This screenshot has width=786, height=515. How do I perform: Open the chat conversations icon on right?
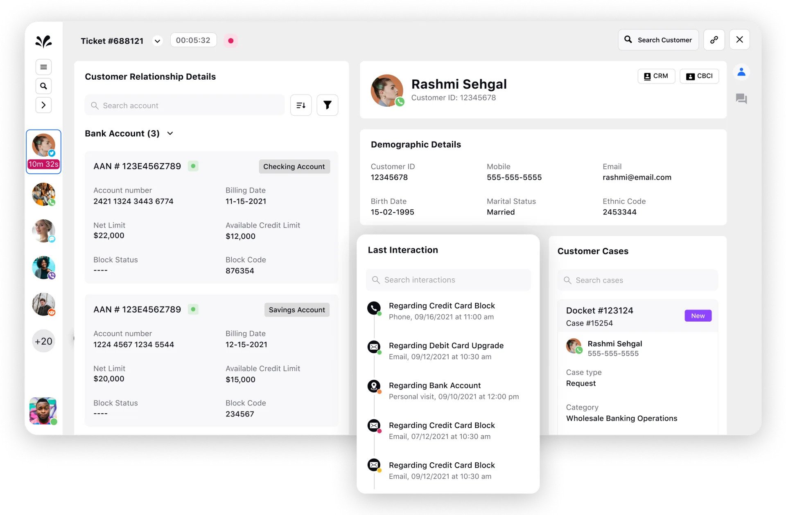741,99
